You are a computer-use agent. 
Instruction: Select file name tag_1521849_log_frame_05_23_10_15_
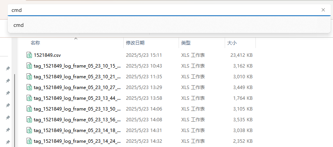coord(77,66)
